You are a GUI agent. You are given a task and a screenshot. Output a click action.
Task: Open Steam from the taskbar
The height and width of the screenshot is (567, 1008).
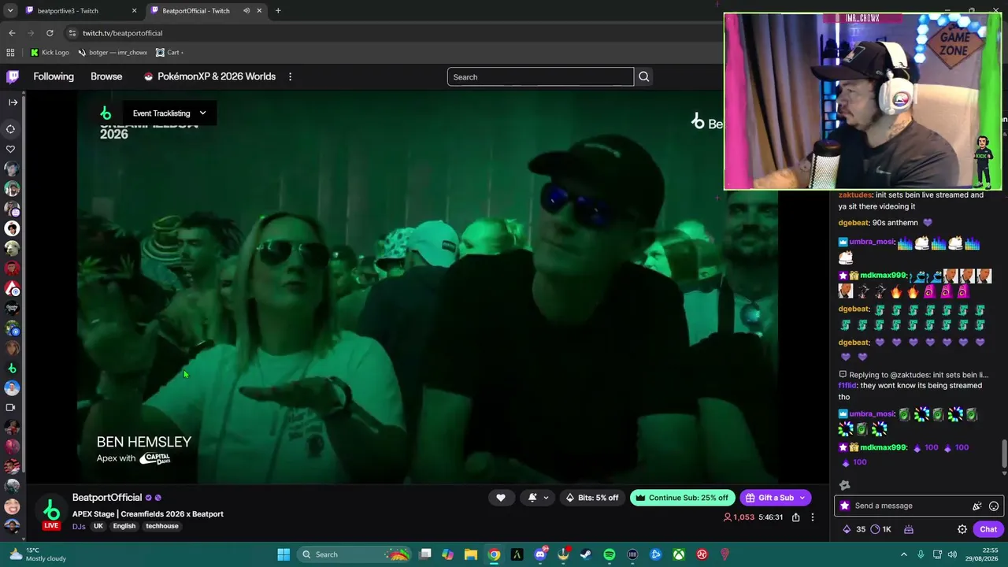(x=586, y=554)
